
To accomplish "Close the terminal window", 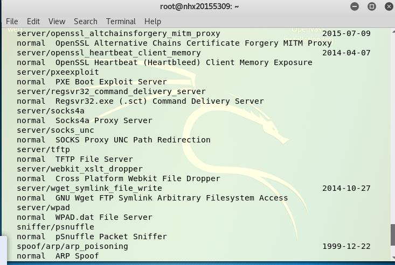I will (x=389, y=6).
